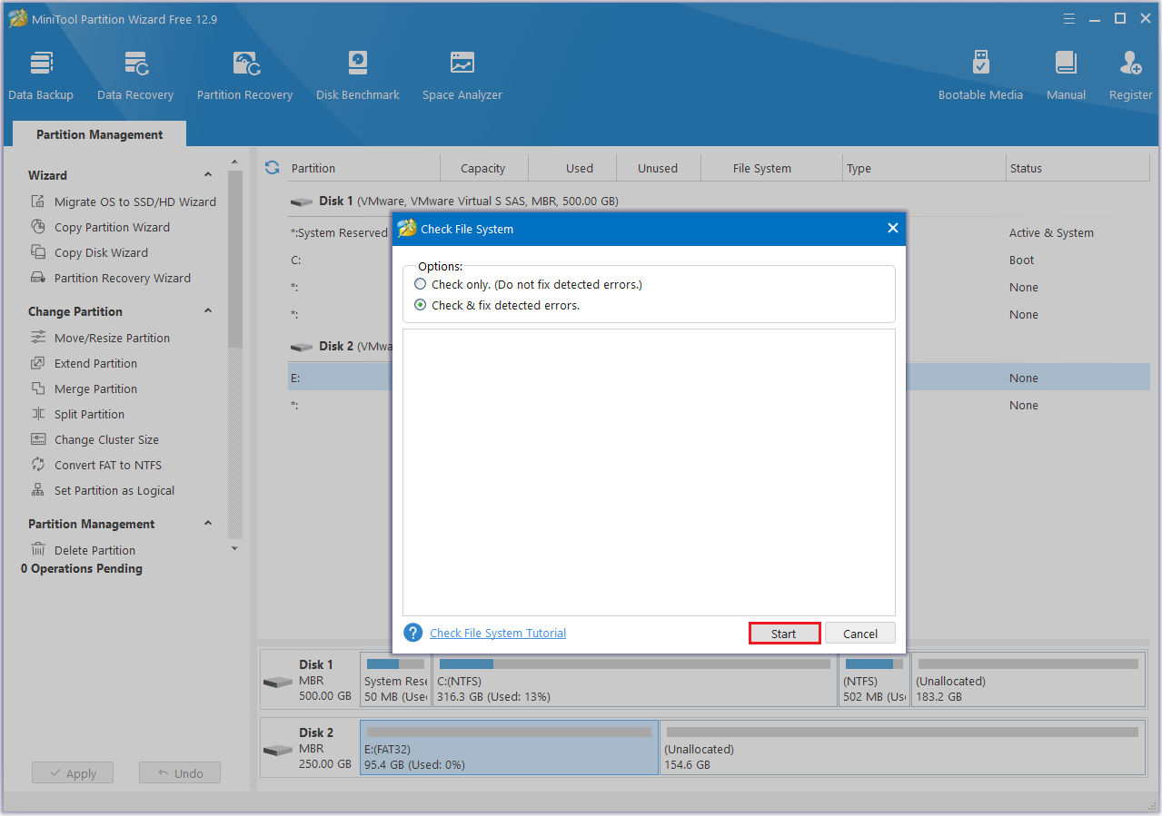The height and width of the screenshot is (816, 1162).
Task: Click the Disk 2 drive icon in disk map
Action: tap(277, 750)
